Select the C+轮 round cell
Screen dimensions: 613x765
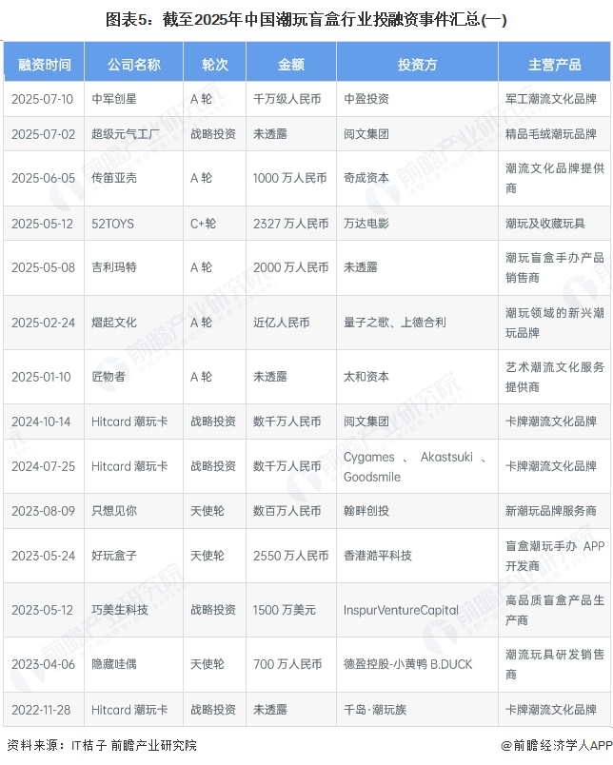(203, 224)
